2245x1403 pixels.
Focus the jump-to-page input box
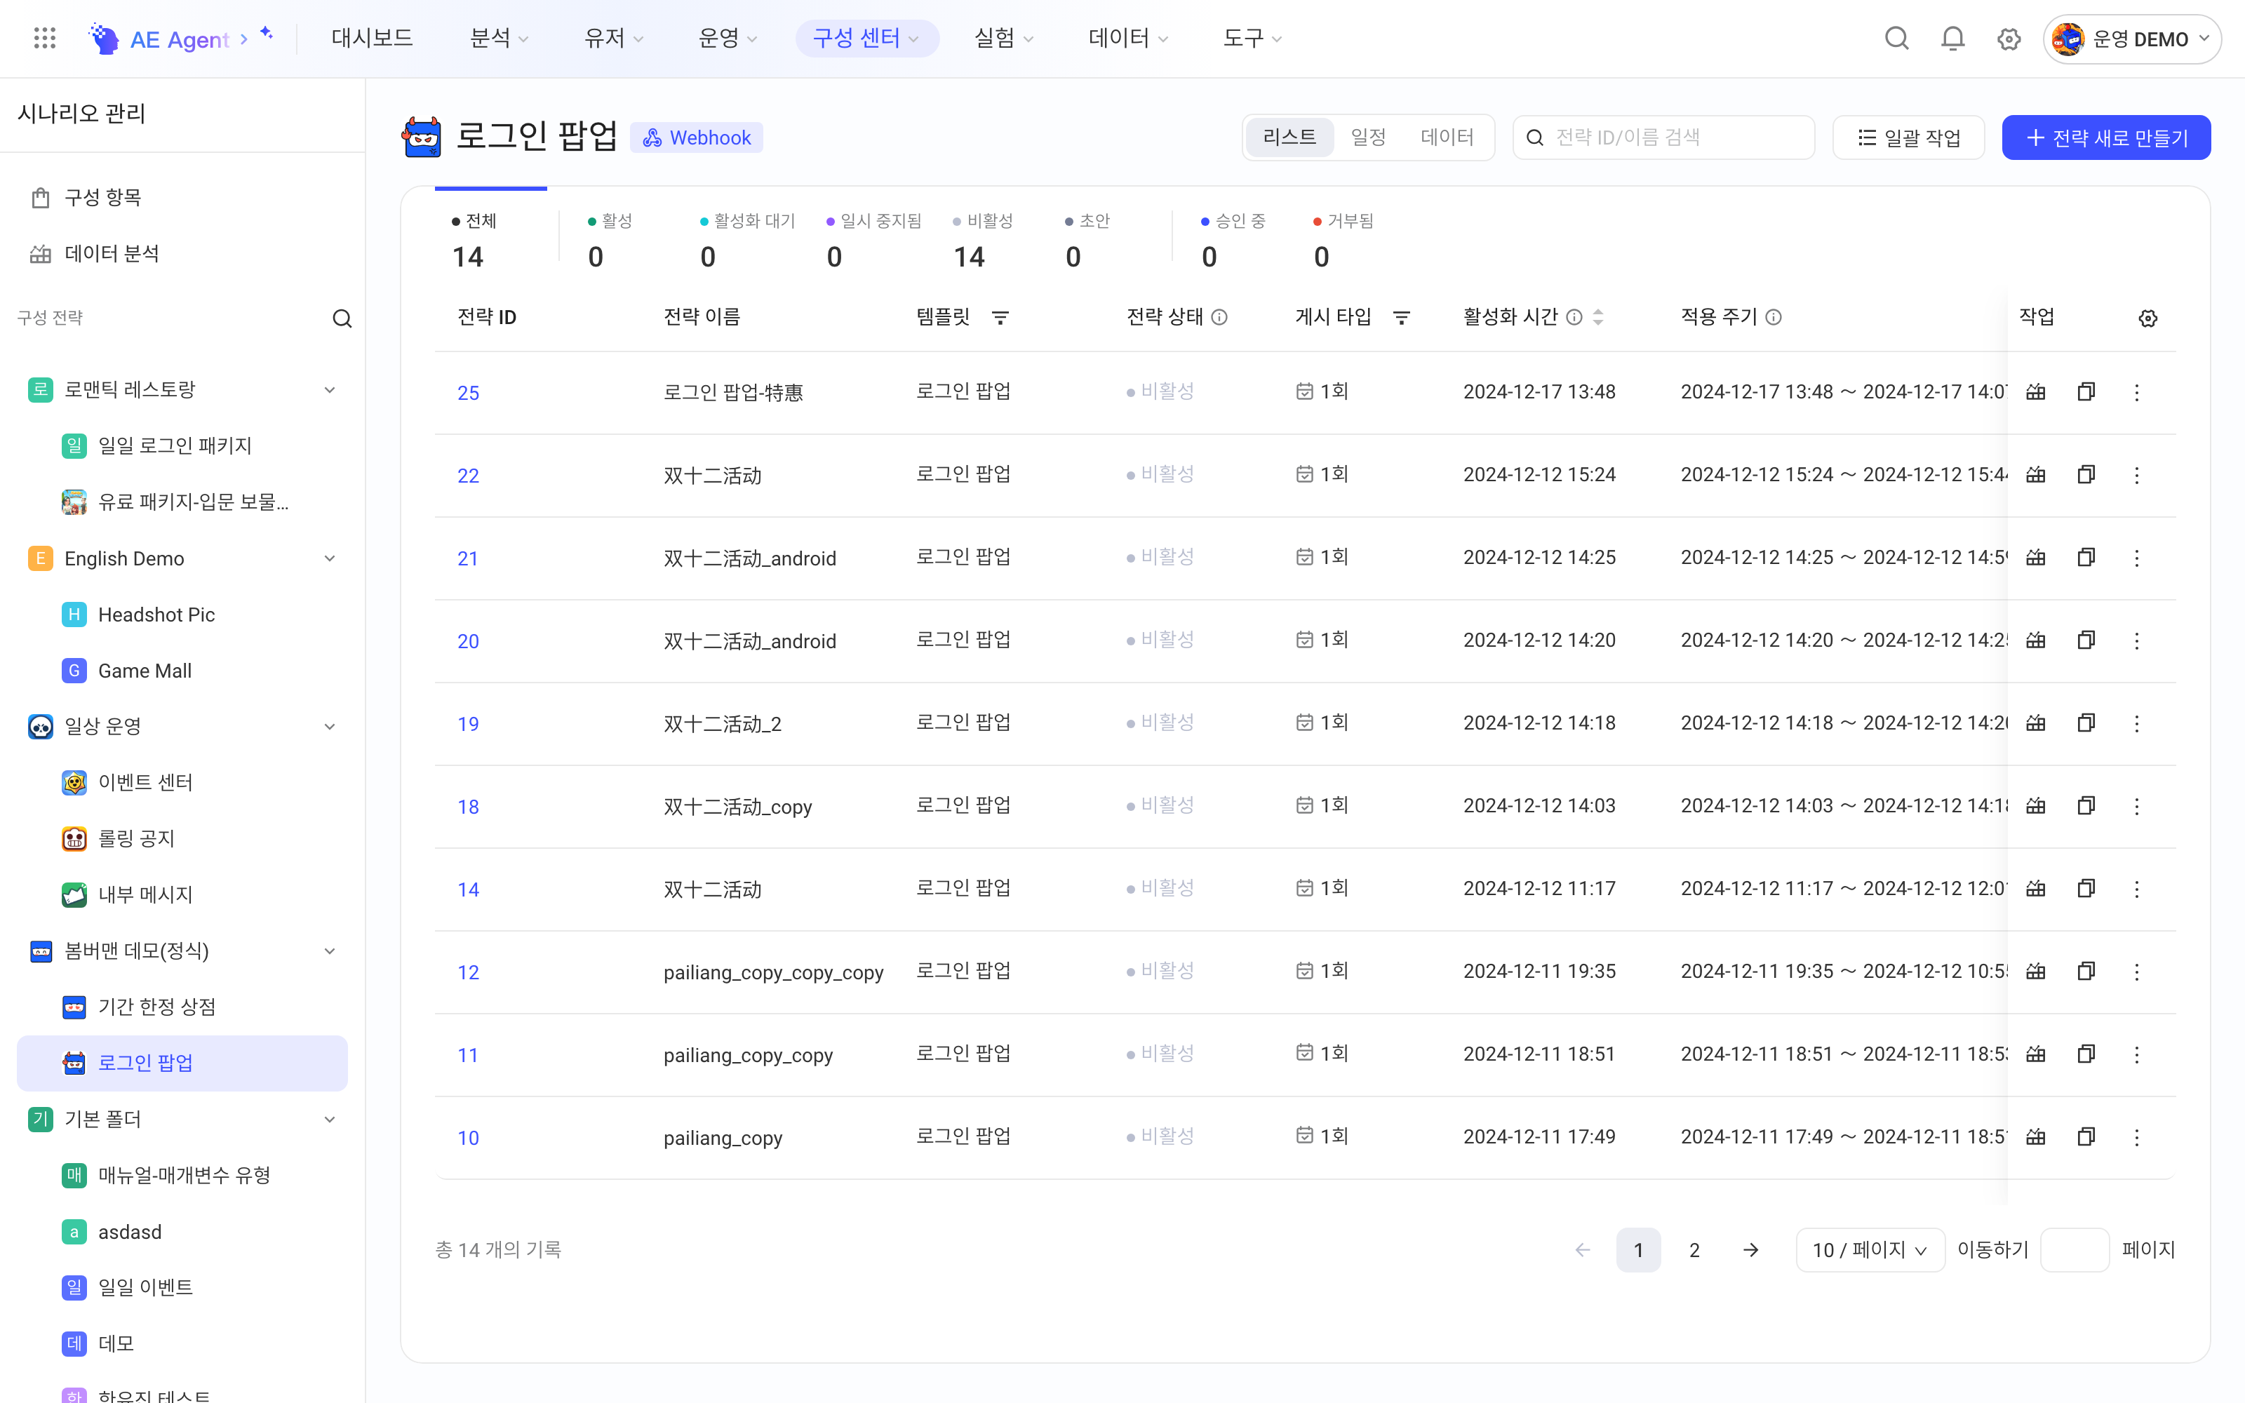tap(2075, 1250)
